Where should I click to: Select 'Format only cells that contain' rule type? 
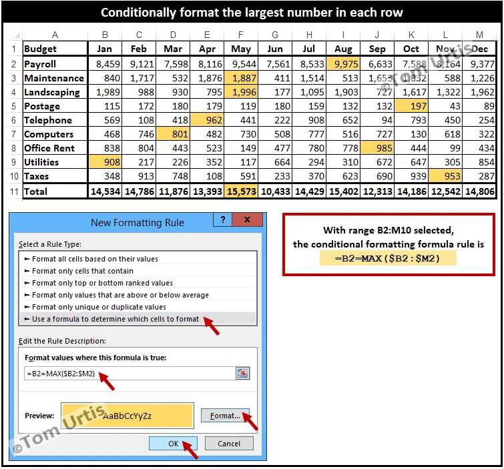coord(138,271)
